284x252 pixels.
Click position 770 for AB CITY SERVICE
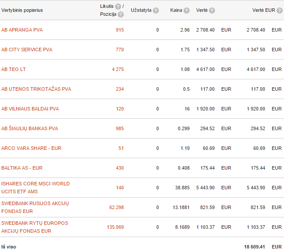120,50
